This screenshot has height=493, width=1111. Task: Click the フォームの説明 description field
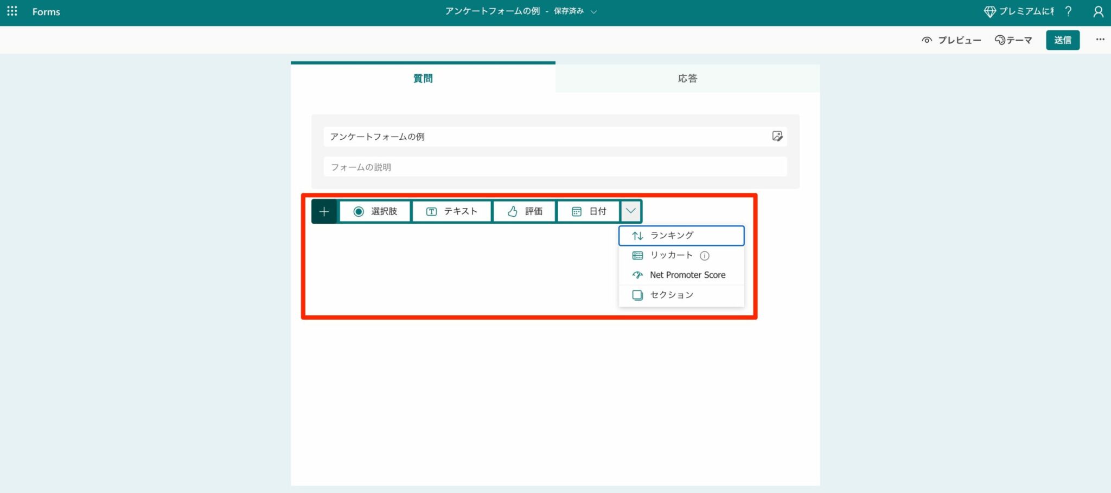(555, 167)
